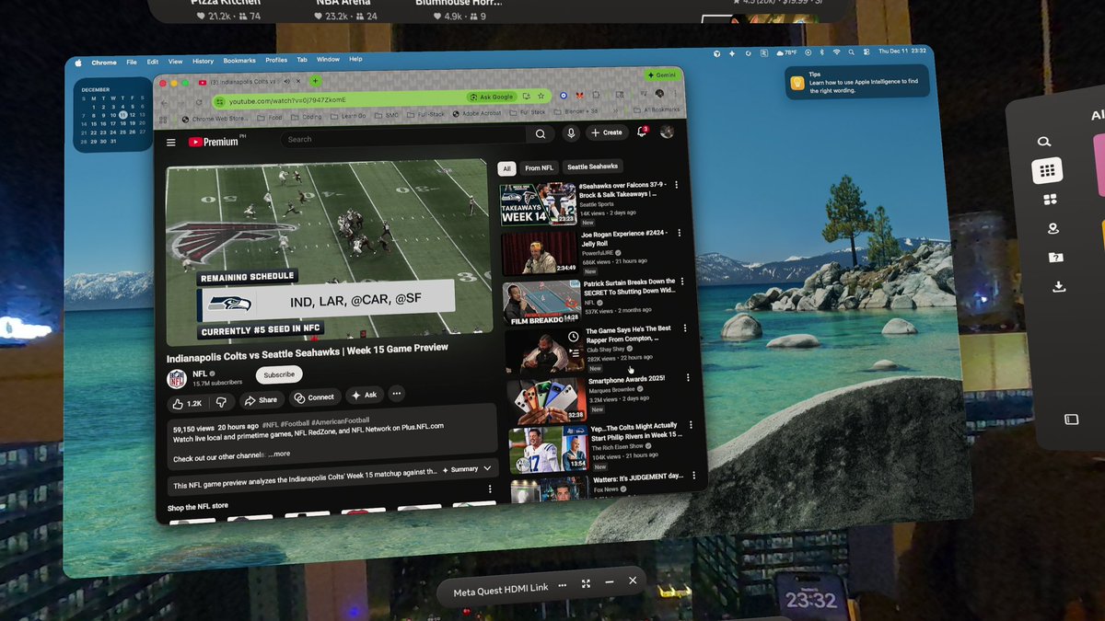Open the Chrome menu in macOS menu bar
This screenshot has width=1105, height=621.
(x=104, y=63)
